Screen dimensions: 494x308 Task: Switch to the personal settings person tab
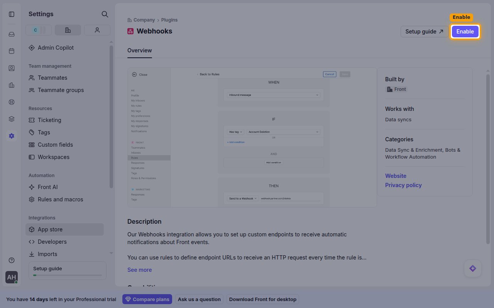point(97,30)
